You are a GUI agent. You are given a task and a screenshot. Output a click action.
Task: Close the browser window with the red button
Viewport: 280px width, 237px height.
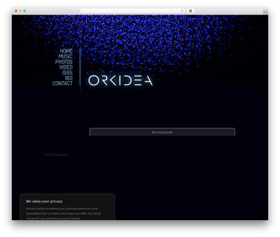click(16, 11)
